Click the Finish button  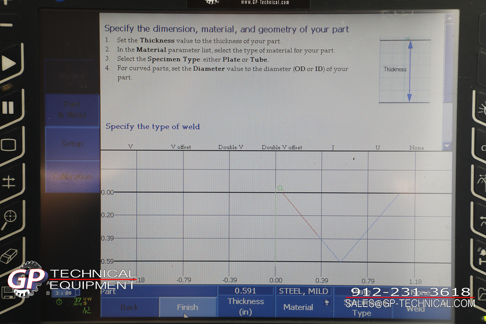pos(188,307)
